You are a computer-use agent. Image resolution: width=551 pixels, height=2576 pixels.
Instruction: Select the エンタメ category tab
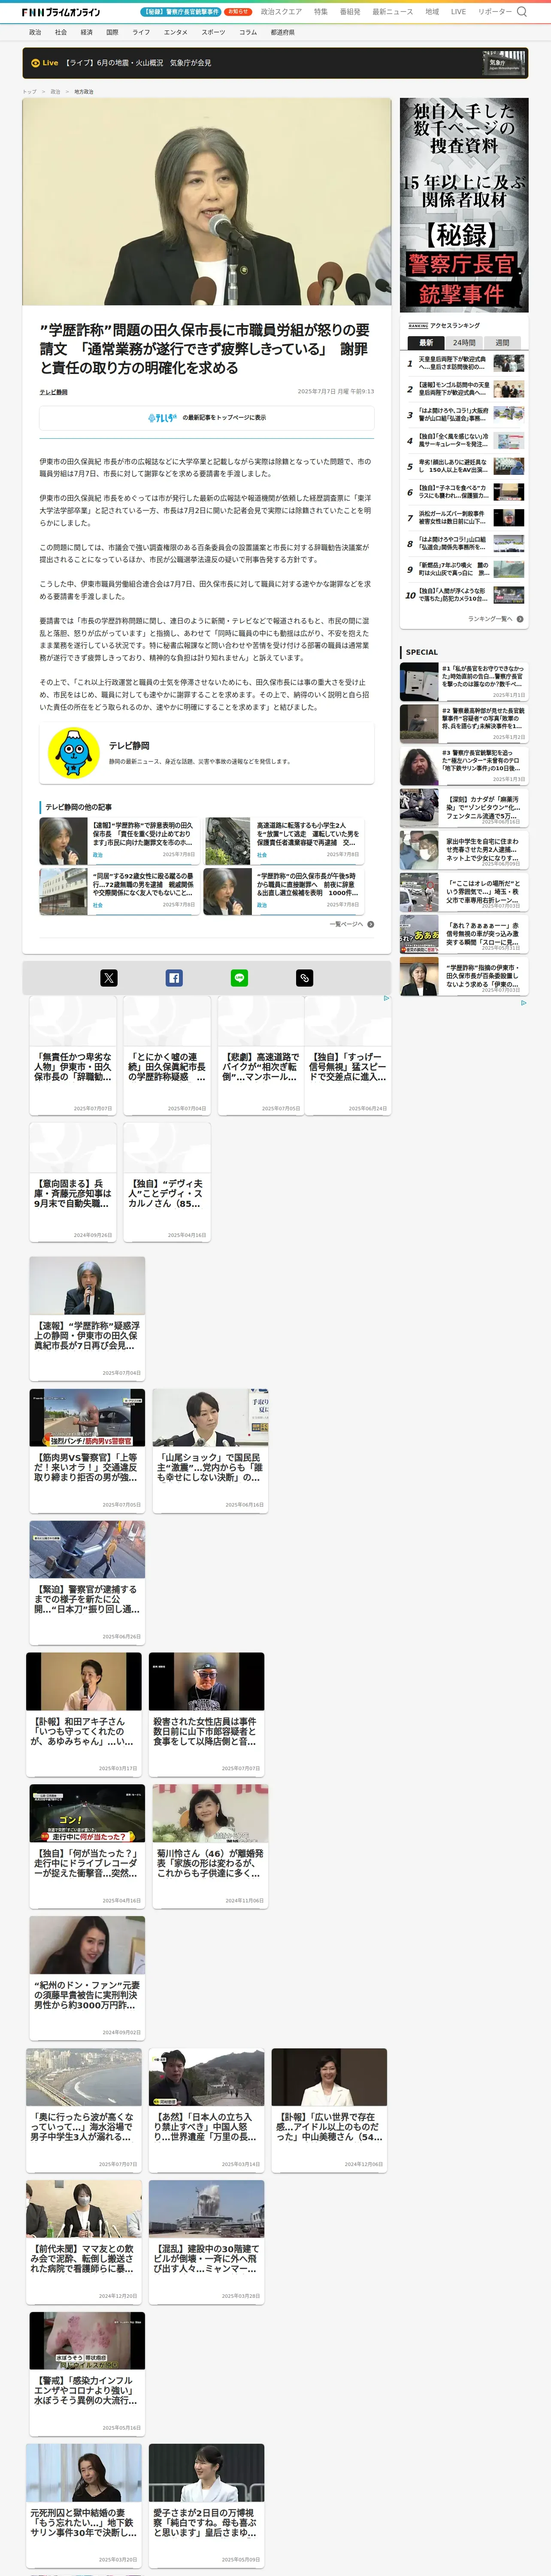[x=176, y=32]
